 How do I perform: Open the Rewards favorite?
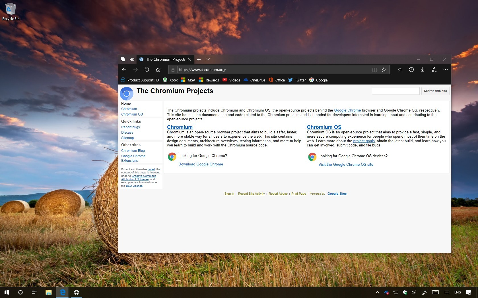point(209,80)
